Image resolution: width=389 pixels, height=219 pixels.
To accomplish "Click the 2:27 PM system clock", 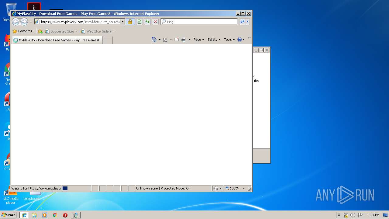I will click(x=373, y=215).
